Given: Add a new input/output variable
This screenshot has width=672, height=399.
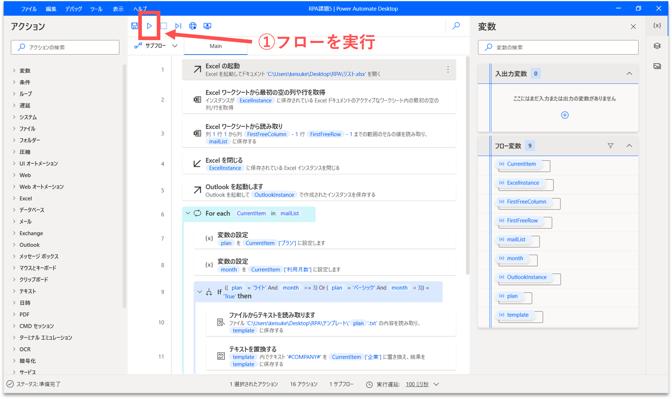Looking at the screenshot, I should click(565, 115).
